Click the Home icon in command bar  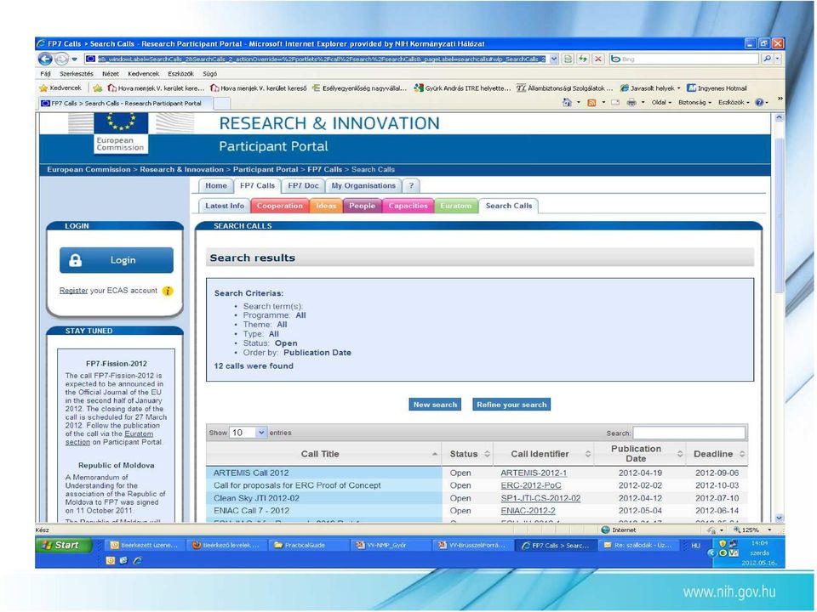coord(567,103)
